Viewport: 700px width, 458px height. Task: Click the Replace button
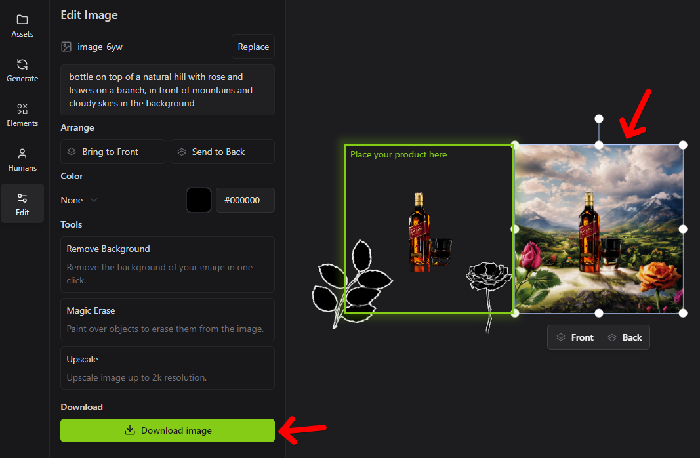[x=253, y=47]
